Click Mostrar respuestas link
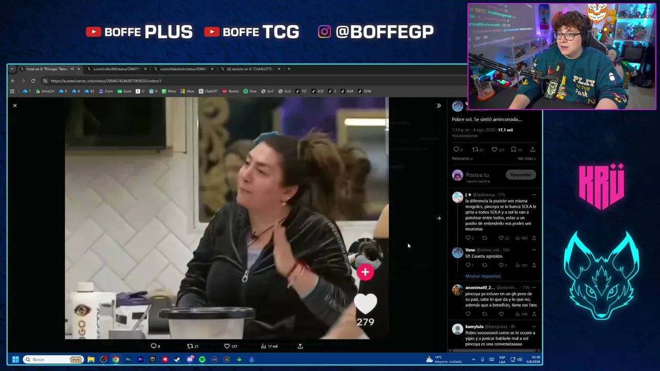Screen dimensions: 660x371 point(483,276)
